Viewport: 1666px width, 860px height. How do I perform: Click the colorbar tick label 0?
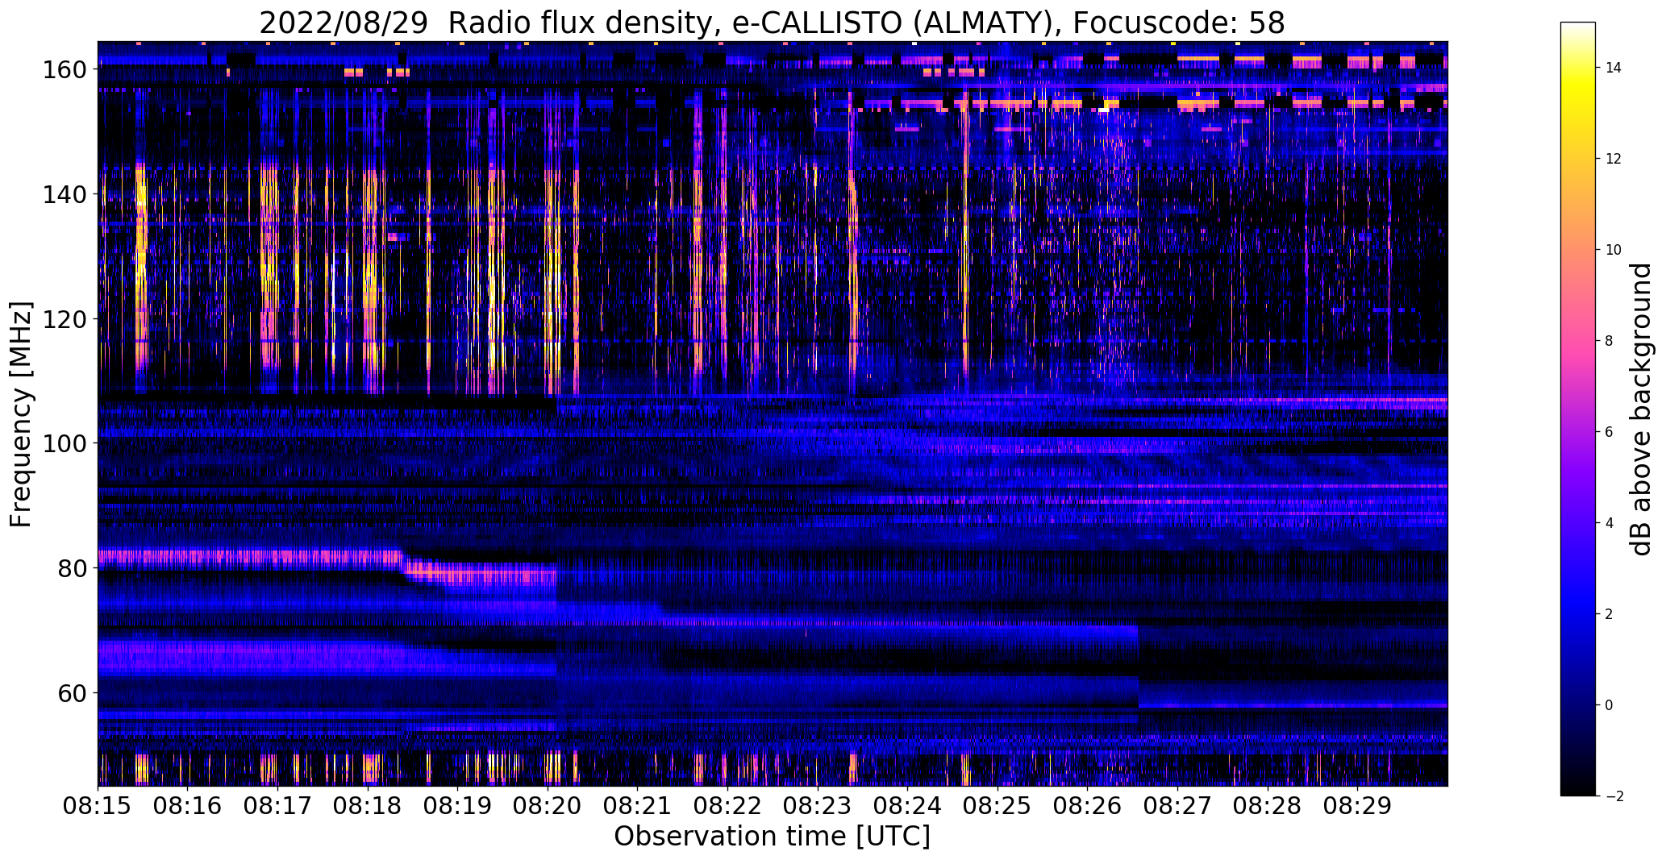tap(1610, 705)
